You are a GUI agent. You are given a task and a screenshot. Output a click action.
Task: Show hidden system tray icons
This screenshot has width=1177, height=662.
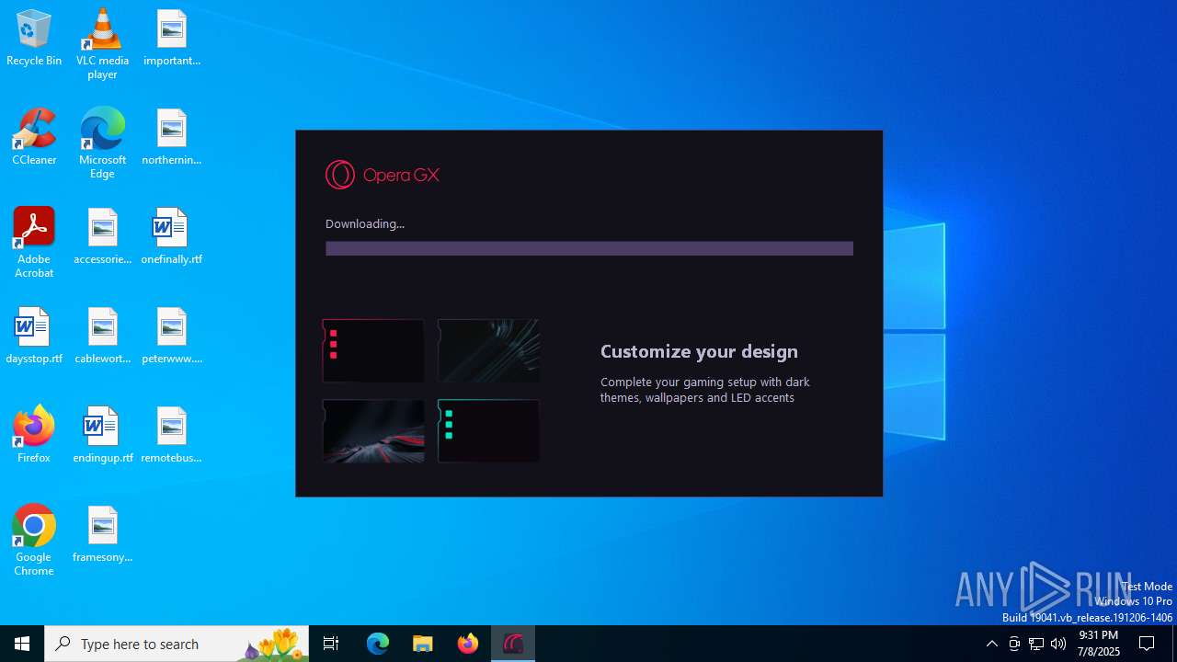(x=991, y=644)
